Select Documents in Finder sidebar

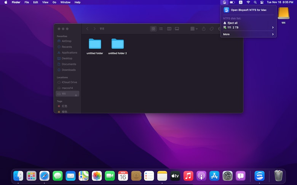point(67,64)
